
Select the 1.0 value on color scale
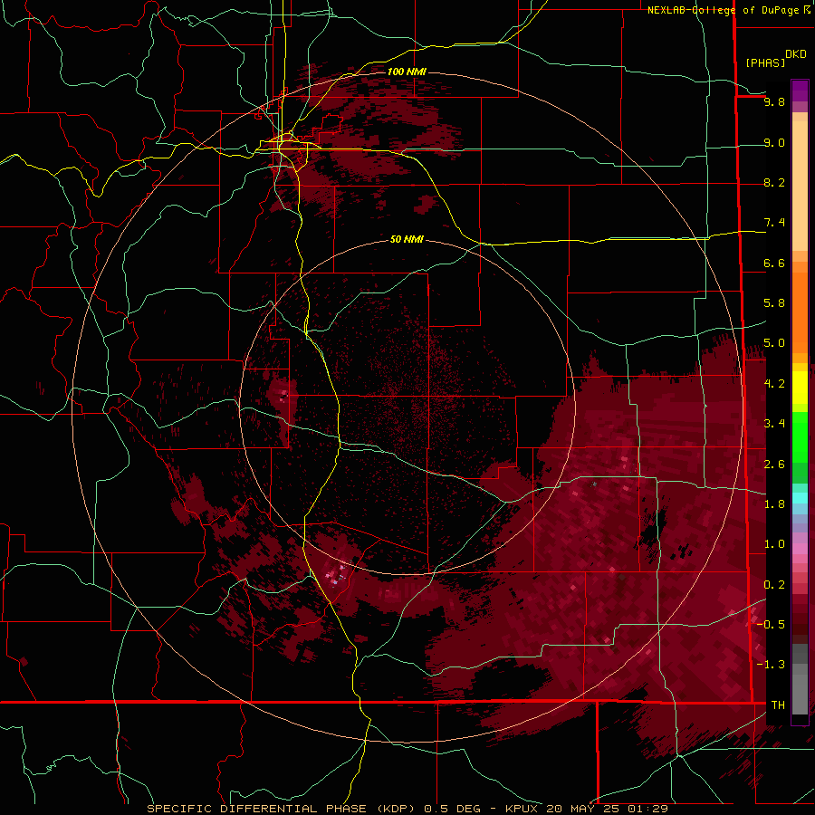(774, 544)
